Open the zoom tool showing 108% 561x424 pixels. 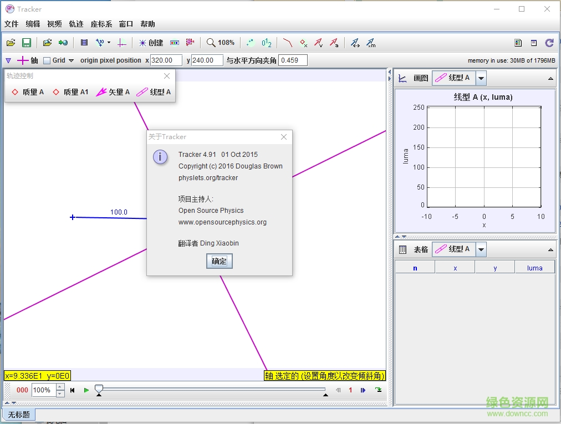(220, 42)
